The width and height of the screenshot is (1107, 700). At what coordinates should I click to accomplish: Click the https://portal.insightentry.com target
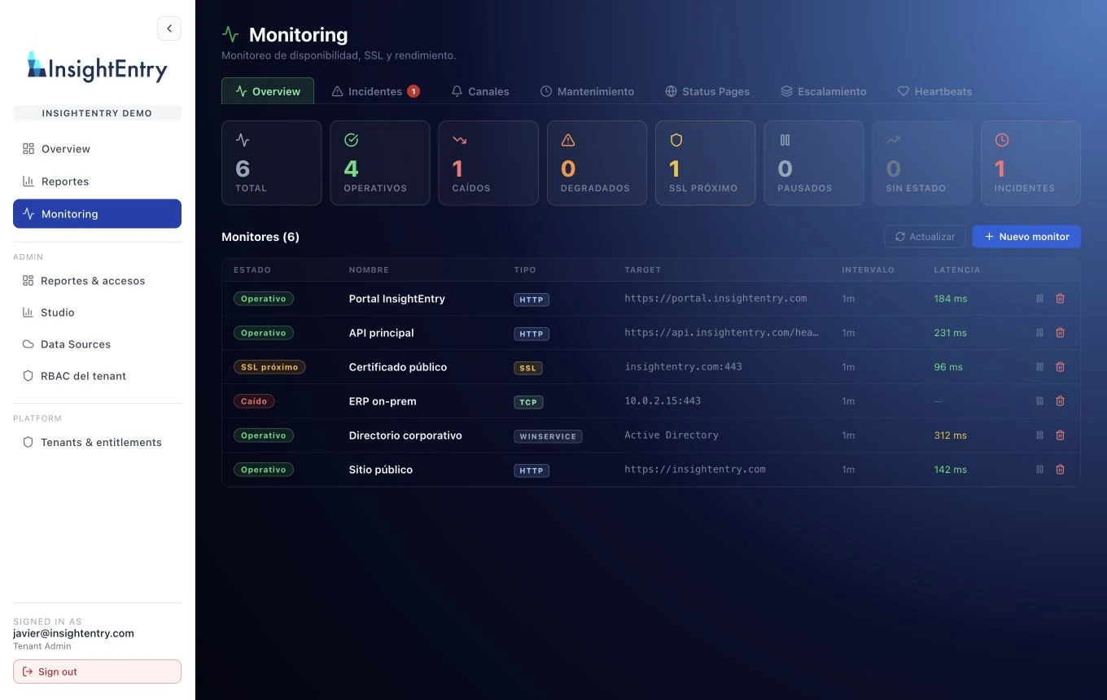715,299
